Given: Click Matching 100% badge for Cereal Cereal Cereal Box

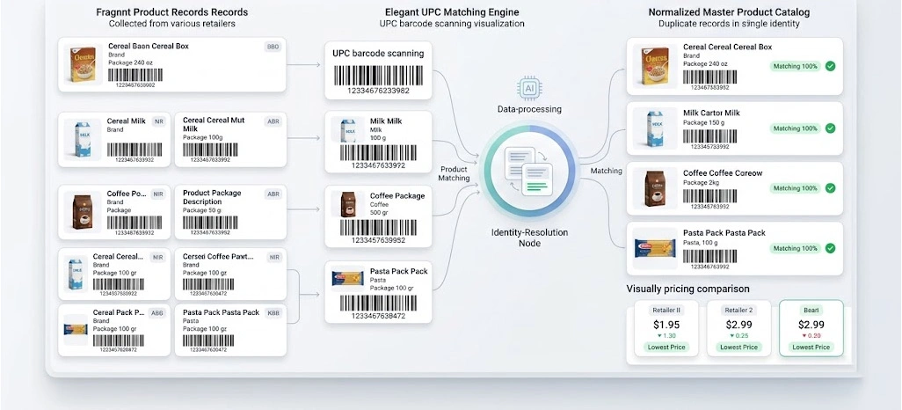Looking at the screenshot, I should tap(795, 66).
